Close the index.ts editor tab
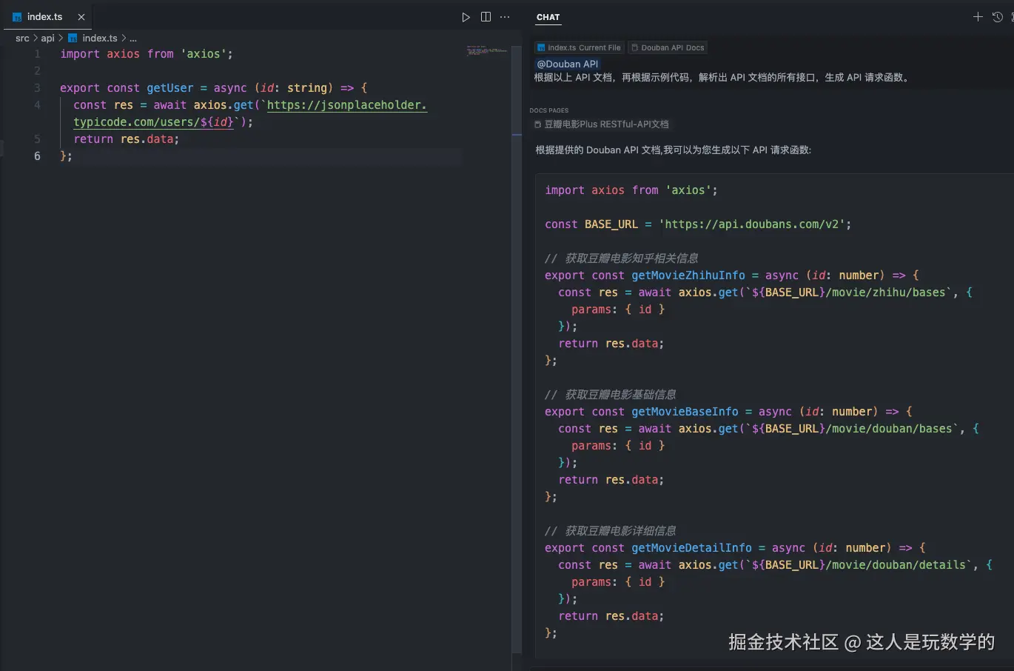 point(81,16)
